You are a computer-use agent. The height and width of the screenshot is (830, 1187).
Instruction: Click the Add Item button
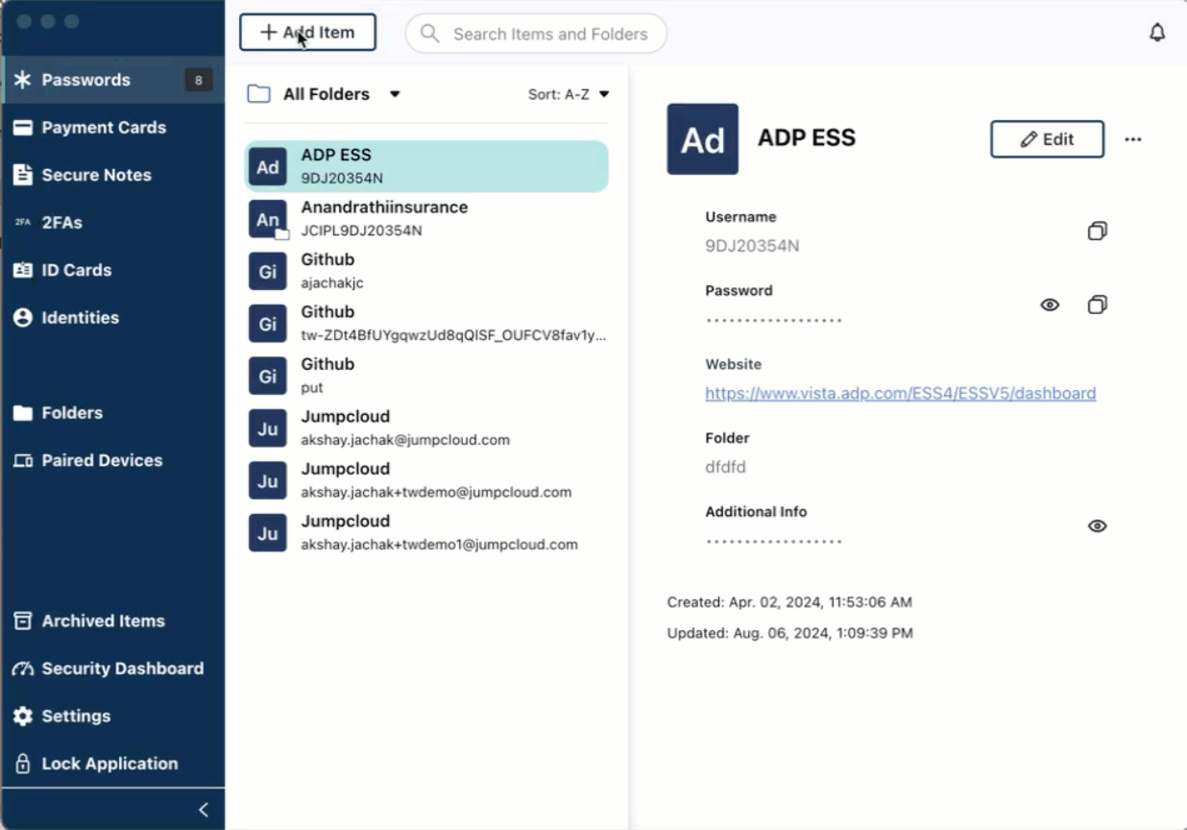pyautogui.click(x=307, y=32)
